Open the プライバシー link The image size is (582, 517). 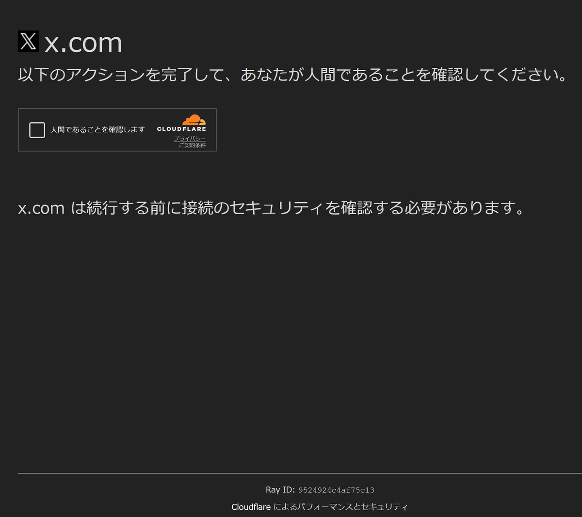(x=190, y=139)
